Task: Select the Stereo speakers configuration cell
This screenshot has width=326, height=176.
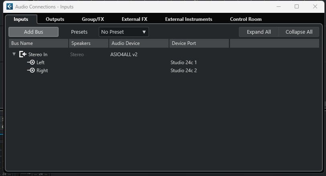Action: click(x=77, y=55)
